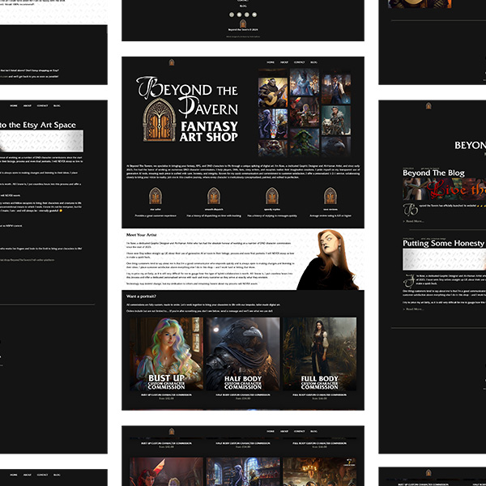Click the door logo atop the blog page
Viewport: 486px width, 486px height.
[x=428, y=106]
